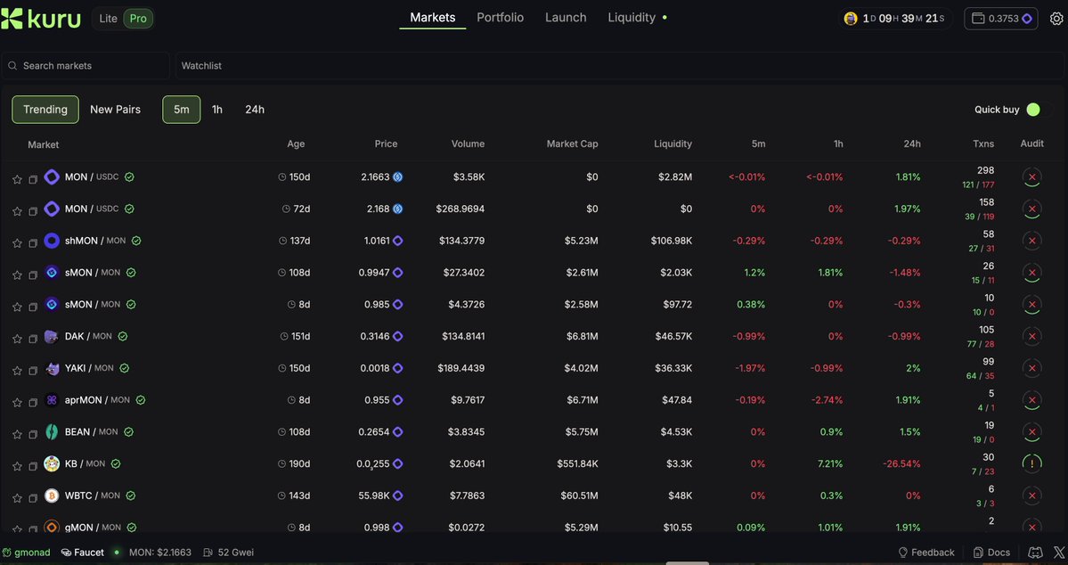Screen dimensions: 1068x565
Task: Click the Kuru logo
Action: 41,19
